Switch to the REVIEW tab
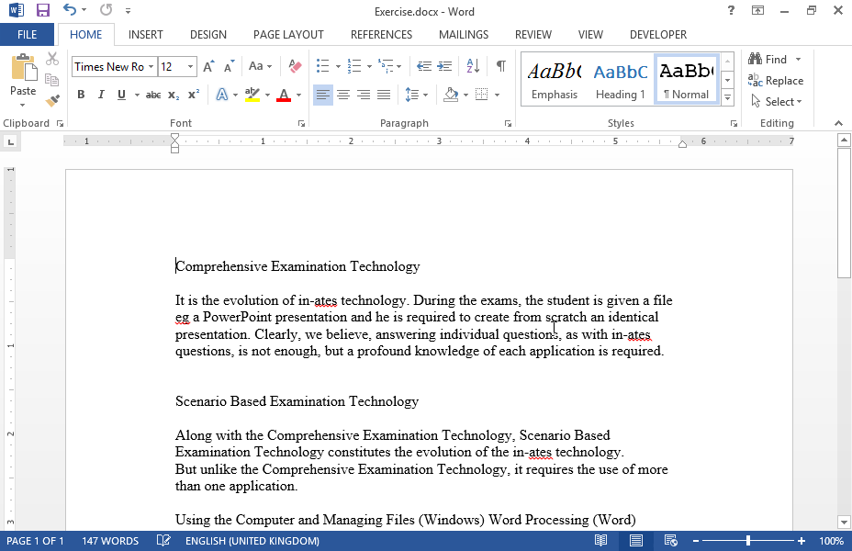The image size is (852, 551). pos(533,35)
